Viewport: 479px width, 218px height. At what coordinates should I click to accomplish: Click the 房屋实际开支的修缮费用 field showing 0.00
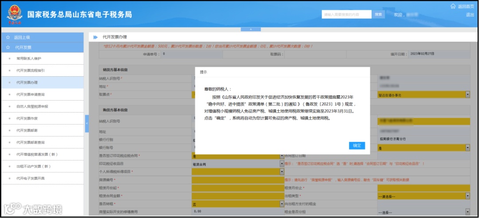tap(238, 212)
